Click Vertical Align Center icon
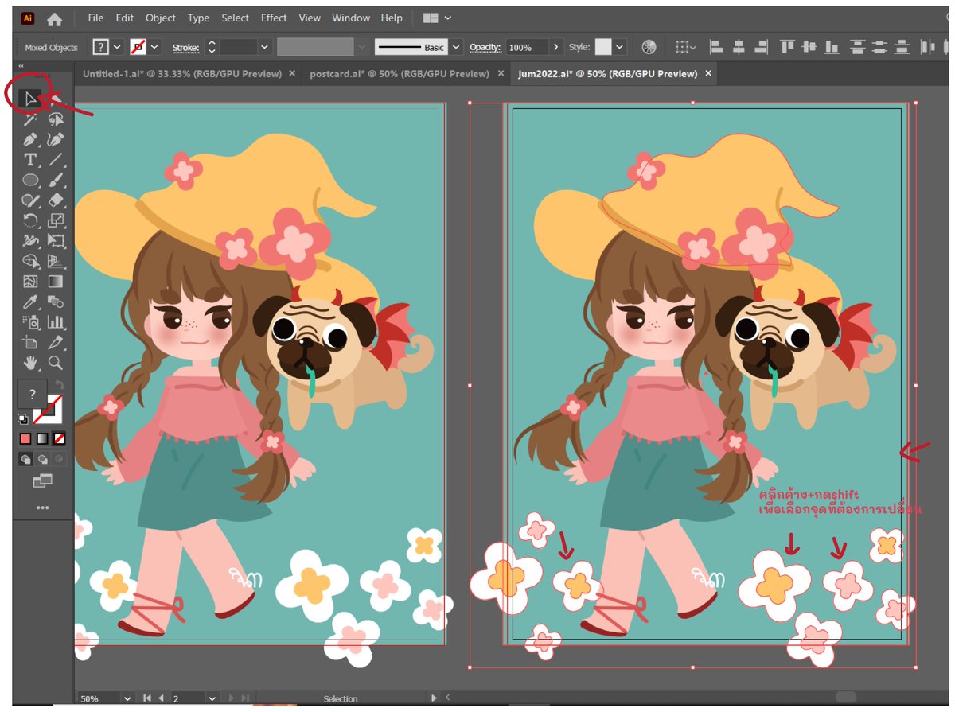This screenshot has width=955, height=712. pos(810,48)
